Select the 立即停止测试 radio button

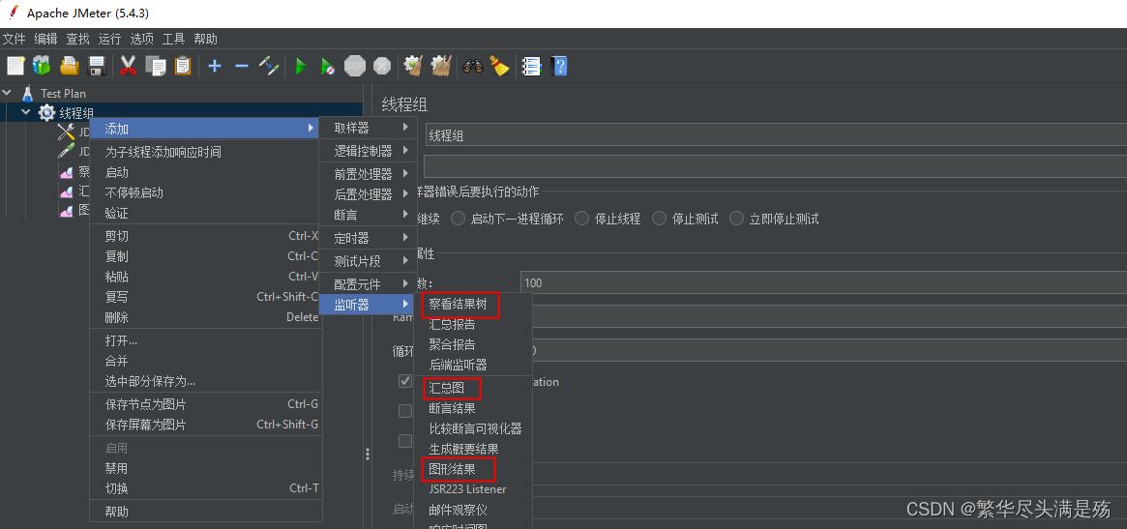pyautogui.click(x=737, y=219)
